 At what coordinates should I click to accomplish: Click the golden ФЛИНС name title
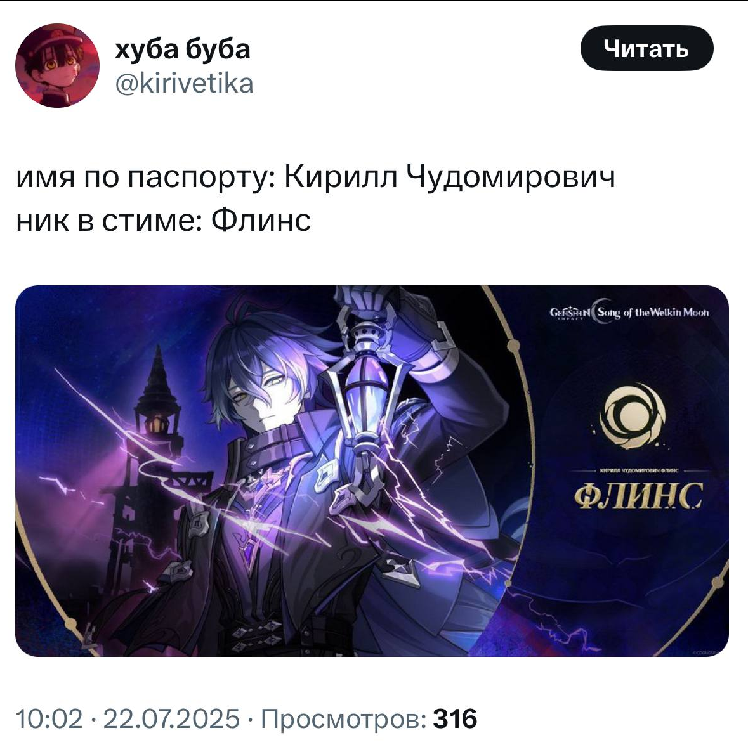[639, 495]
